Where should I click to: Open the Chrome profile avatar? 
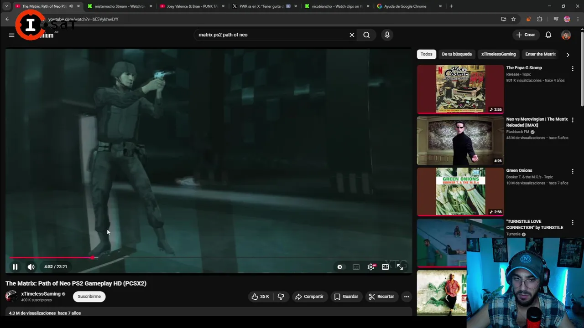click(x=567, y=19)
